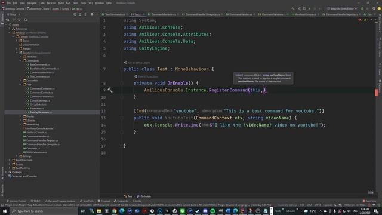Open Event Log tool window
The width and height of the screenshot is (382, 215).
(x=369, y=201)
